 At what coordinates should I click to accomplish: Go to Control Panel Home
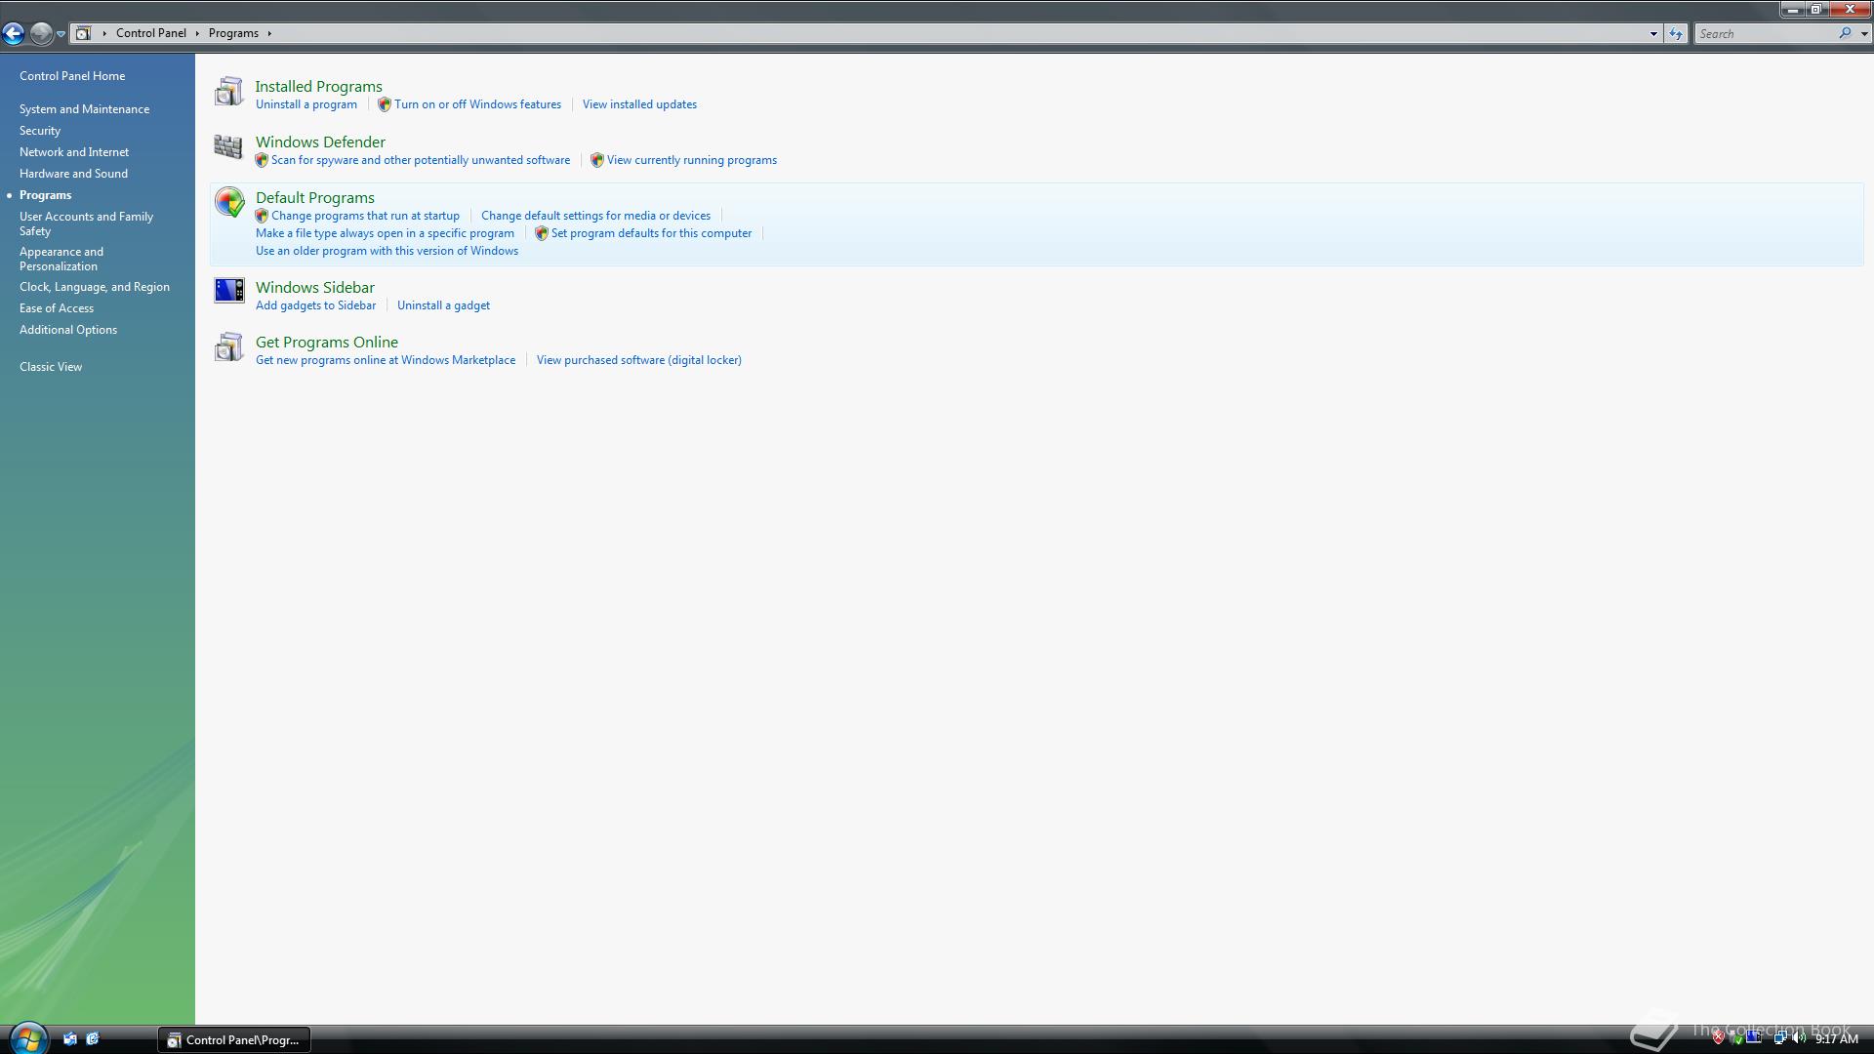72,76
